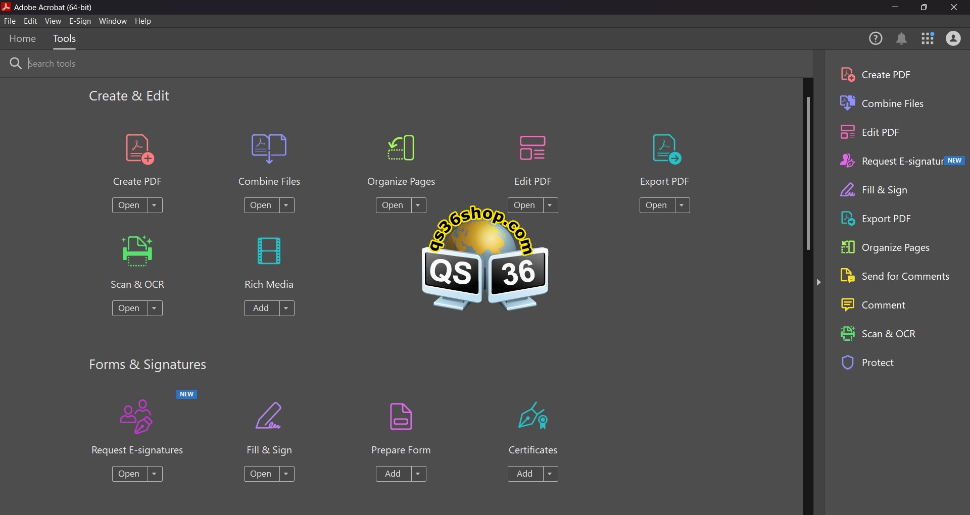Click the Search tools input field
This screenshot has width=970, height=515.
click(x=202, y=64)
